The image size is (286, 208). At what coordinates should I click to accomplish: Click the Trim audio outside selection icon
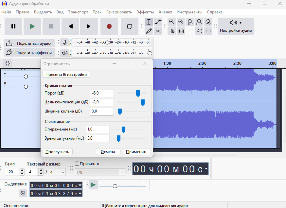(x=172, y=31)
